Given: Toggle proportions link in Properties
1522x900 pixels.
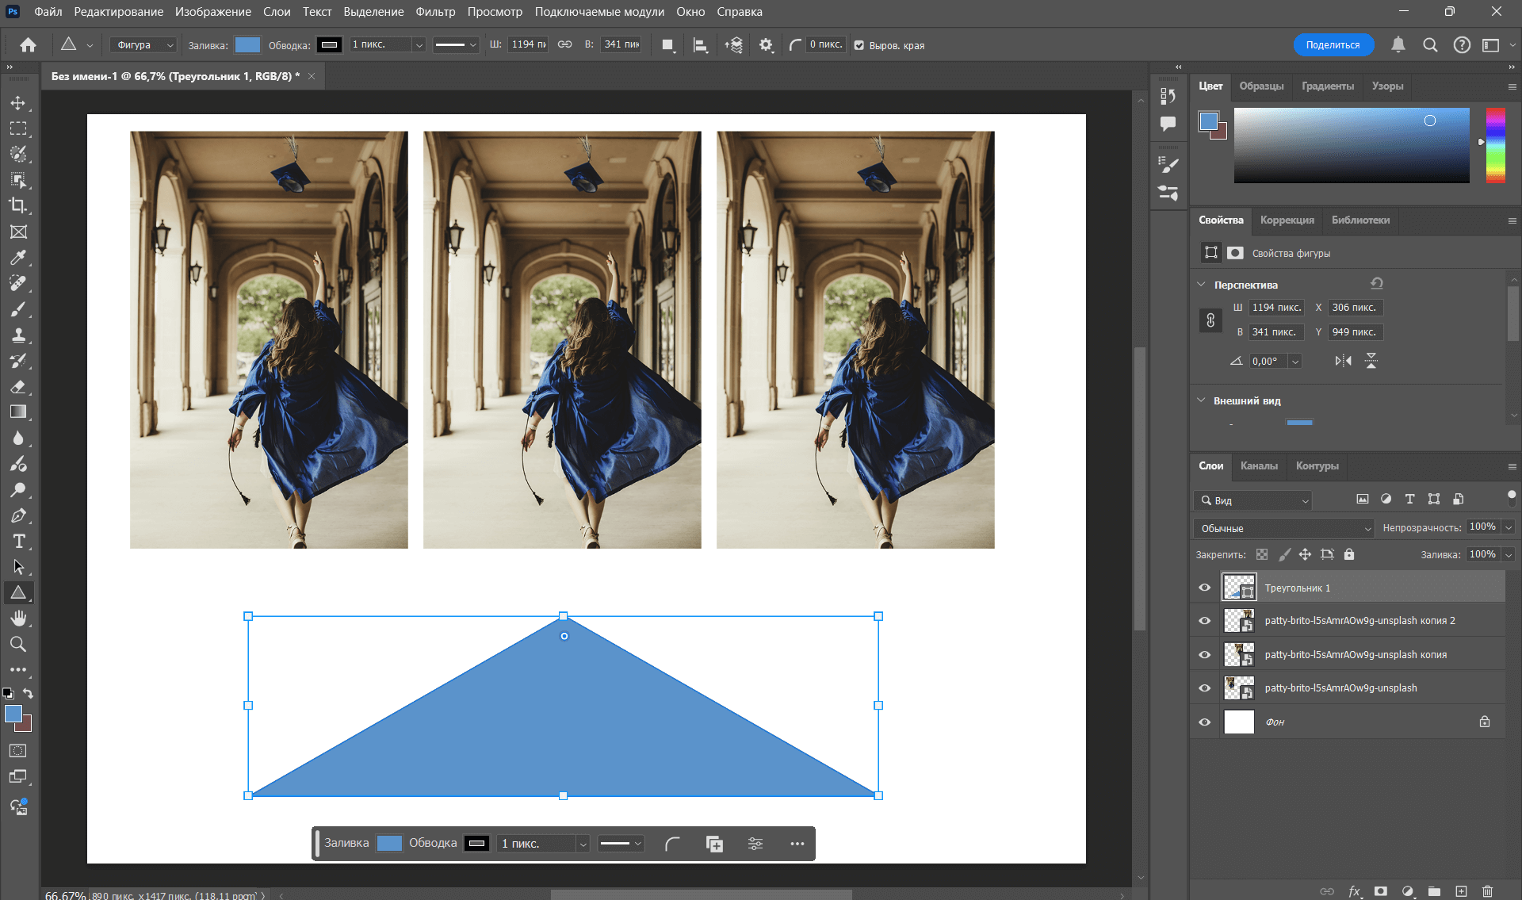Looking at the screenshot, I should click(x=1210, y=320).
